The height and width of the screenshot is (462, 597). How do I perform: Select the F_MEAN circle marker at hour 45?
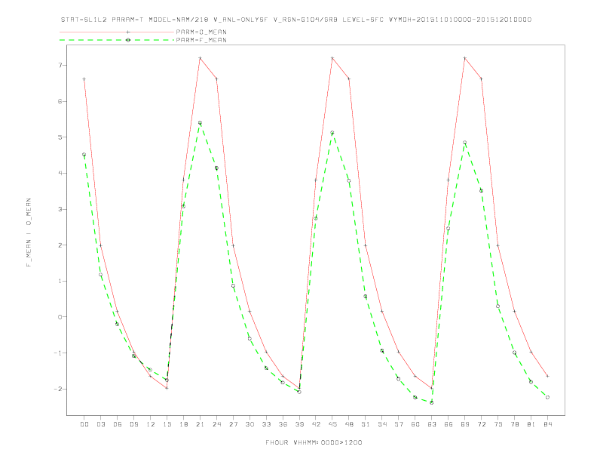click(332, 133)
